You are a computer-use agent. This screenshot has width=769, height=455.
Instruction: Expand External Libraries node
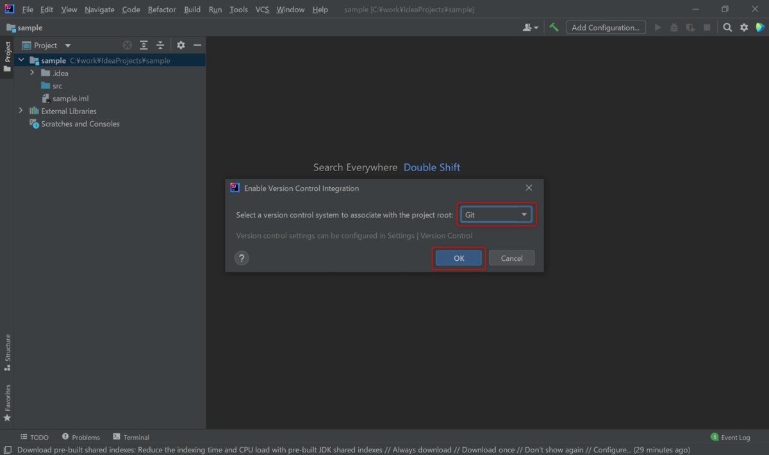pyautogui.click(x=21, y=111)
